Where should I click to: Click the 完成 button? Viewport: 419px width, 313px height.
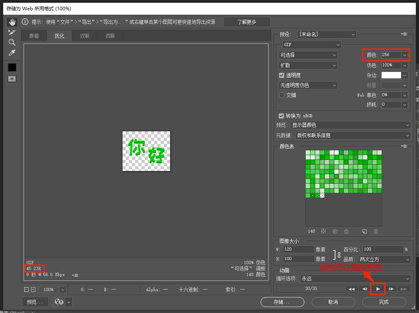[x=384, y=302]
